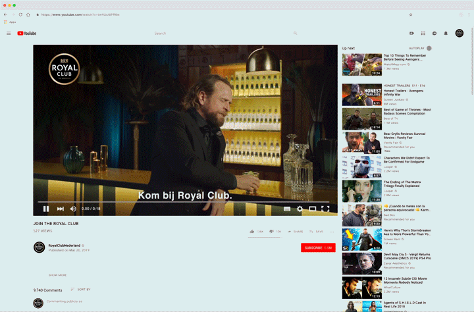Screen dimensions: 474x312
Task: Focus the YouTube search field
Action: coord(223,34)
